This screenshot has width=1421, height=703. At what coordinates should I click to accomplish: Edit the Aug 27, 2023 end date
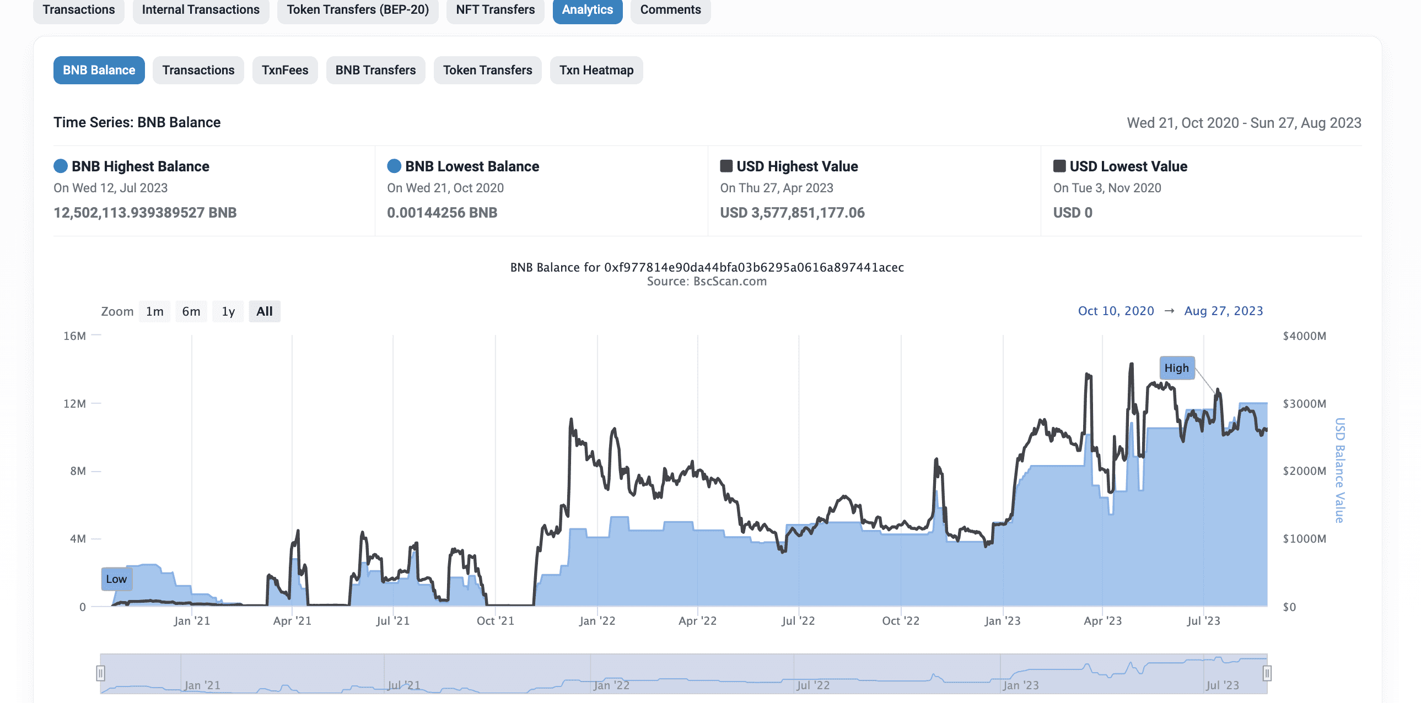point(1223,311)
